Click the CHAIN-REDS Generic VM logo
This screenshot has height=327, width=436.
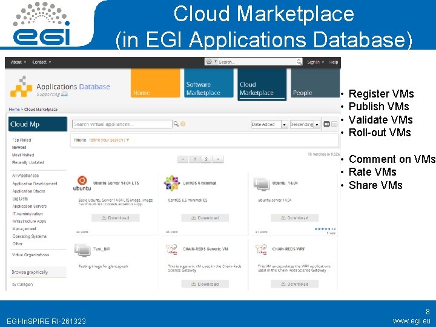[x=172, y=249]
